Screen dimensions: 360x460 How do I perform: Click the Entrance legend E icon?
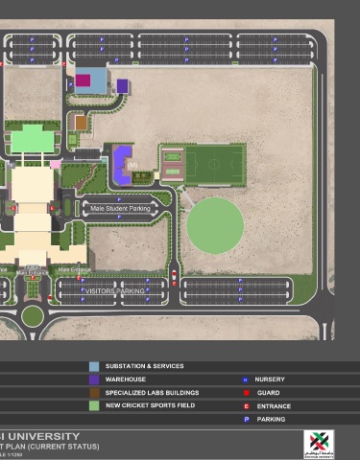tap(247, 406)
